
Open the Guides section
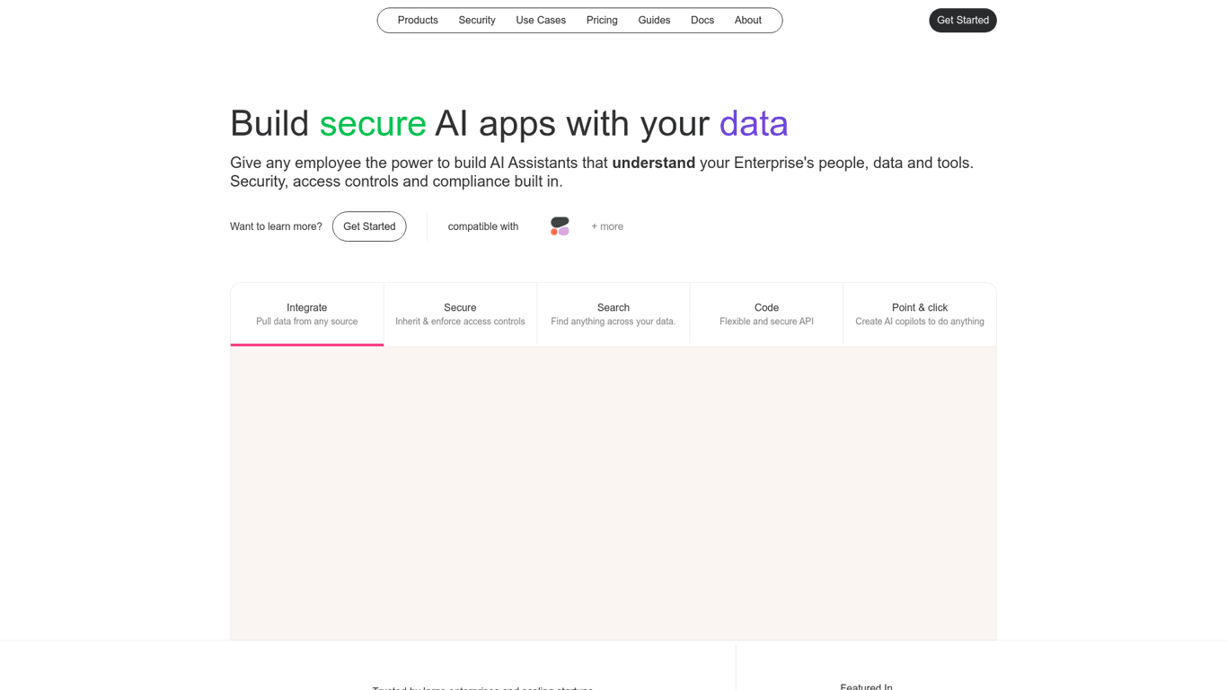pyautogui.click(x=654, y=20)
